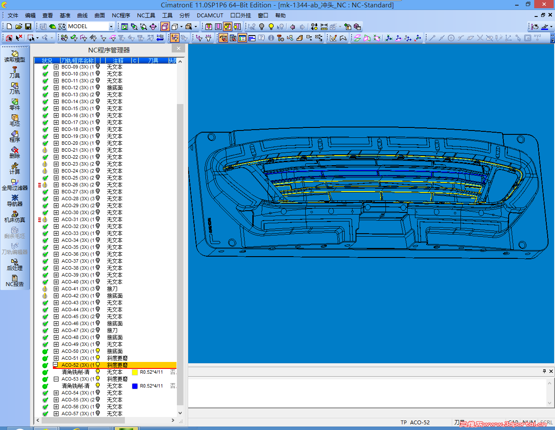The image size is (555, 430).
Task: Click the zoom-all view icon
Action: coord(124,26)
